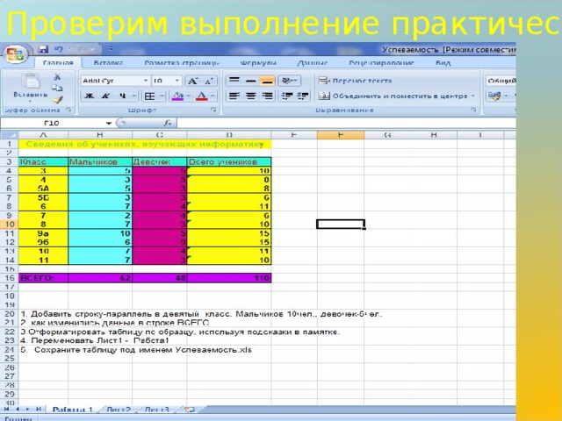Toggle underline formatting (Ч)

coord(123,96)
